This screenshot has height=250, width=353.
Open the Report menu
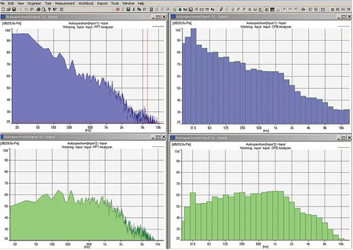(x=102, y=2)
